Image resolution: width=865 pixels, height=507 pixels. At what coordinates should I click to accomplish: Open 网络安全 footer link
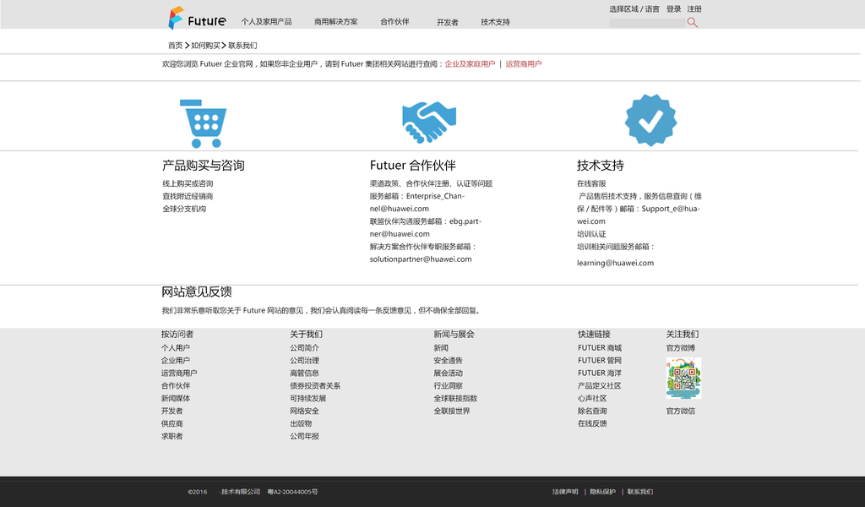pos(304,411)
